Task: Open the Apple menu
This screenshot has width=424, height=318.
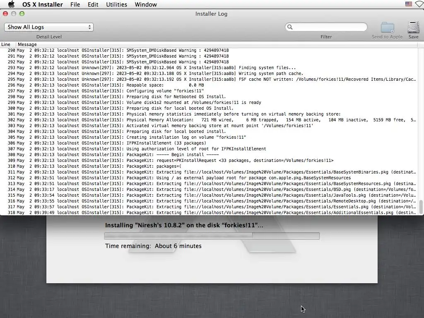Action: click(x=11, y=4)
